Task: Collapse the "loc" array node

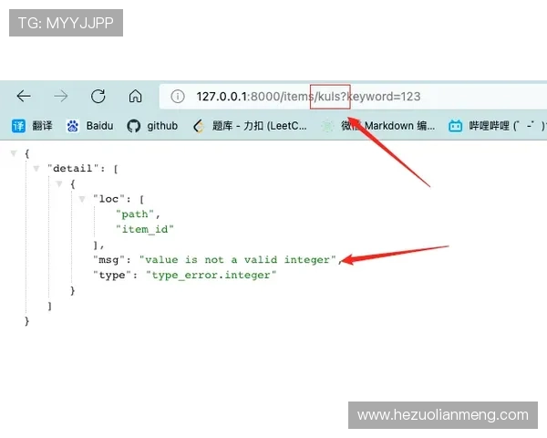Action: coord(82,198)
